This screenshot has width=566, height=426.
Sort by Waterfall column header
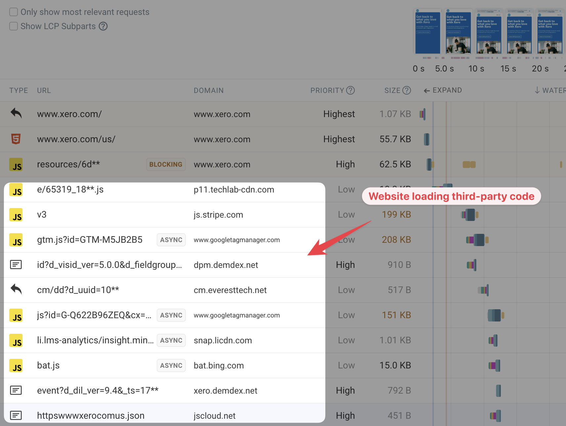(550, 90)
